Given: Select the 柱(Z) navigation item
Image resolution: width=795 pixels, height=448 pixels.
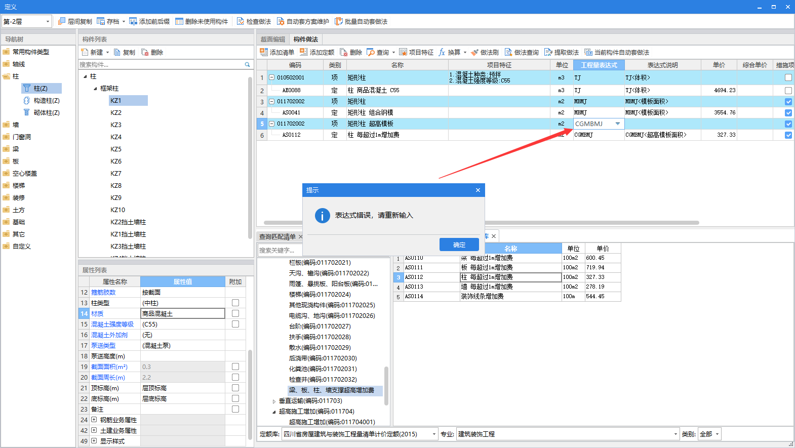Looking at the screenshot, I should click(42, 89).
